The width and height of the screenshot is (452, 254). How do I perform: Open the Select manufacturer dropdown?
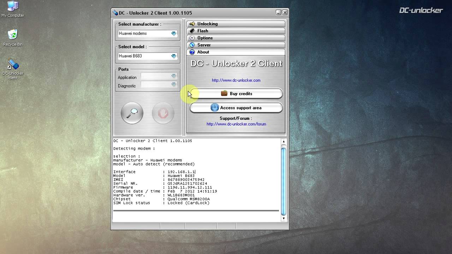(148, 34)
